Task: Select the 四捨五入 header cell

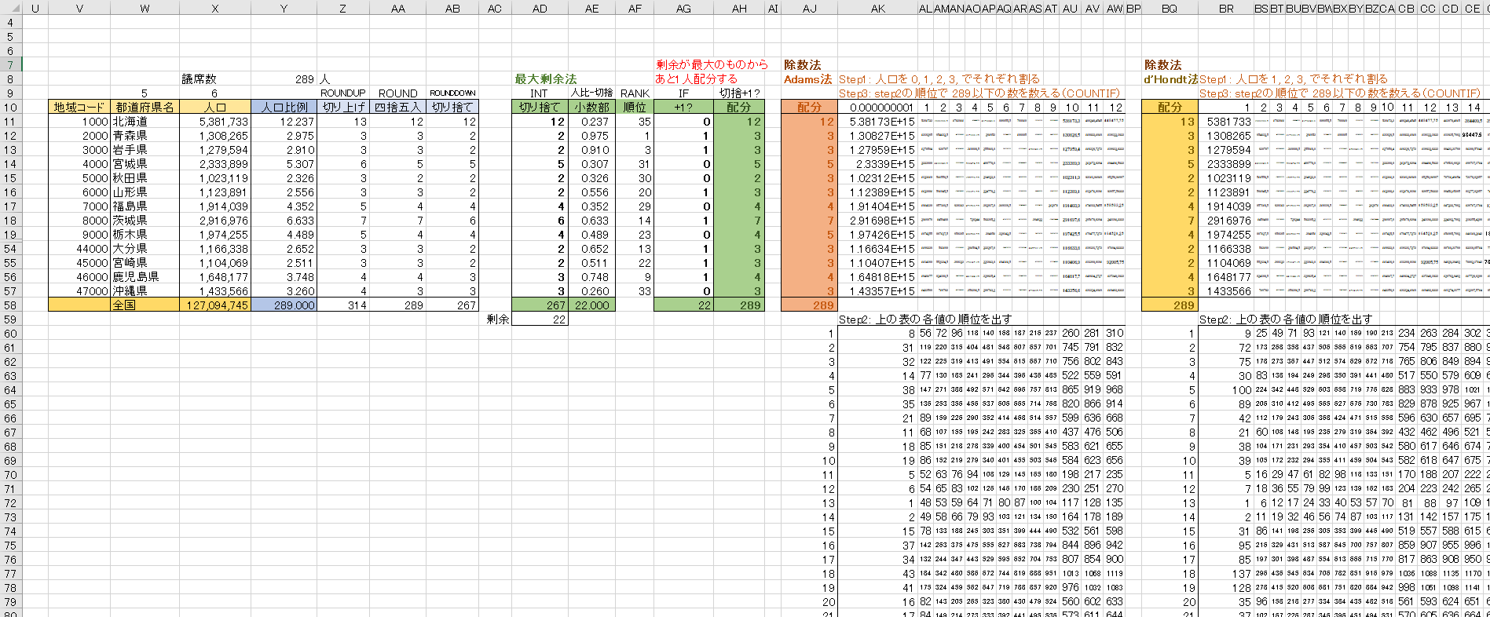Action: tap(398, 108)
